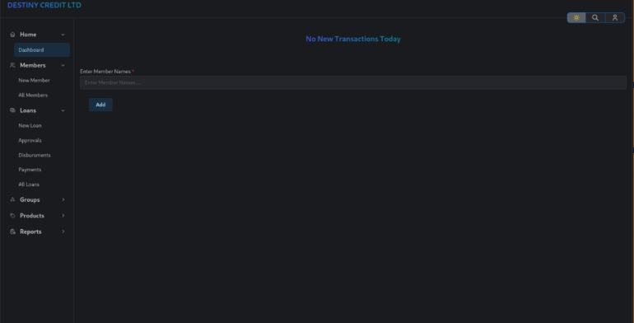Expand the Products section chevron
Screen dimensions: 634x323
point(63,216)
